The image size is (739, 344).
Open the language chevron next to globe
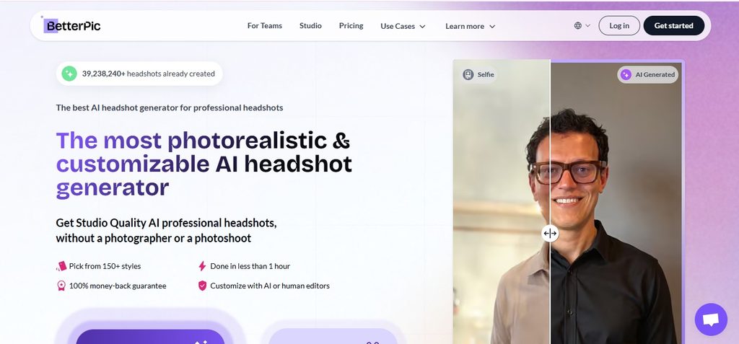pos(587,26)
